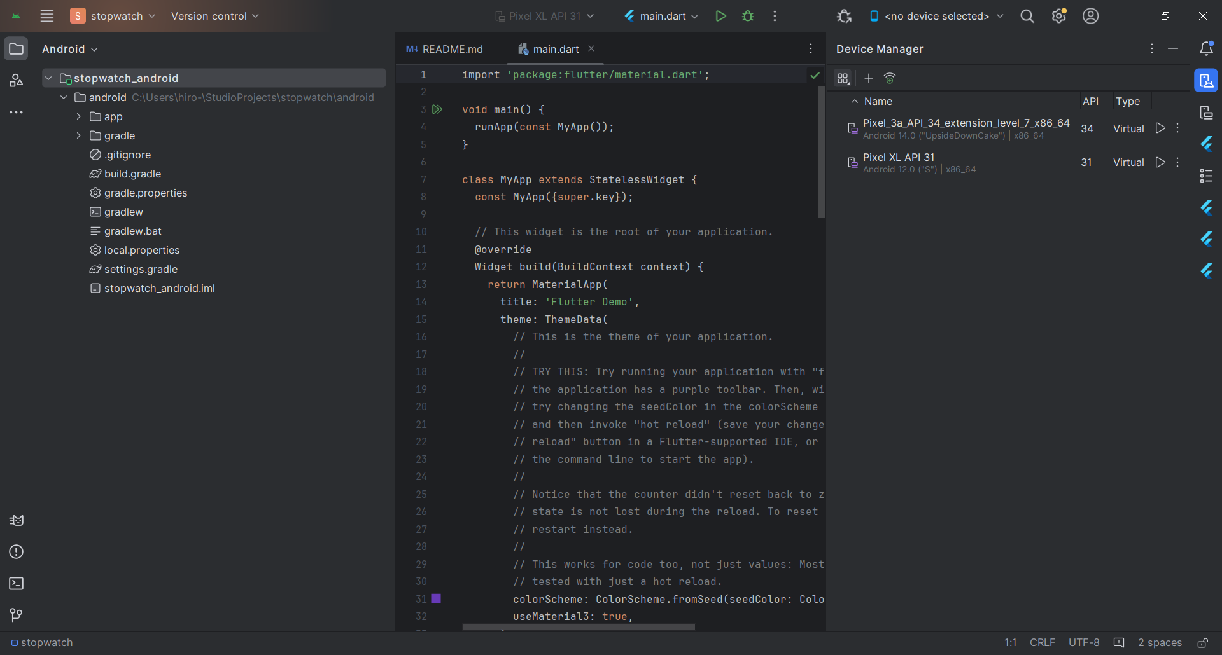Toggle the Project tool window folder icon

pyautogui.click(x=17, y=49)
